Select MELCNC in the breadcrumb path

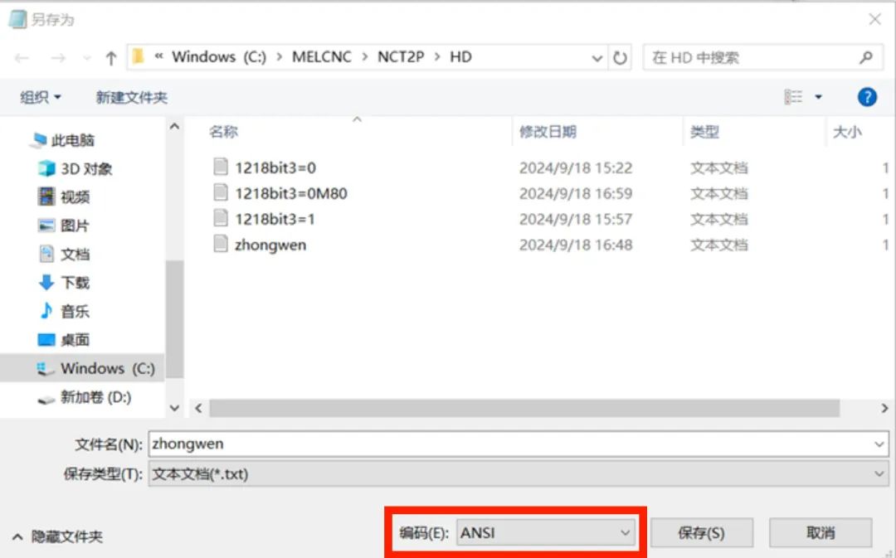(x=322, y=56)
